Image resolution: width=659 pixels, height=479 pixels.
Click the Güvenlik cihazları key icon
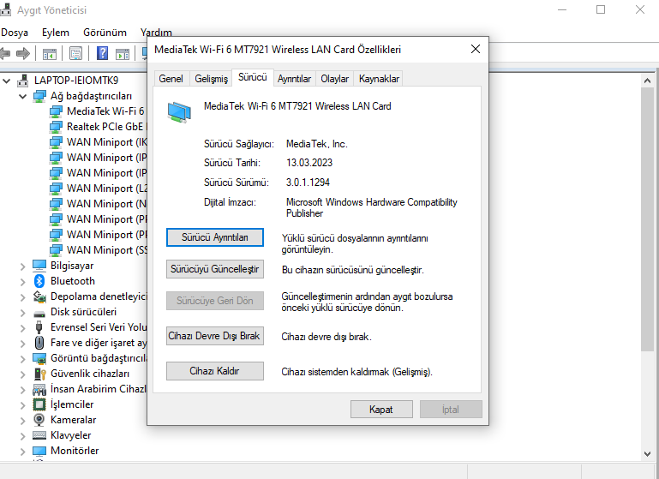click(x=39, y=374)
